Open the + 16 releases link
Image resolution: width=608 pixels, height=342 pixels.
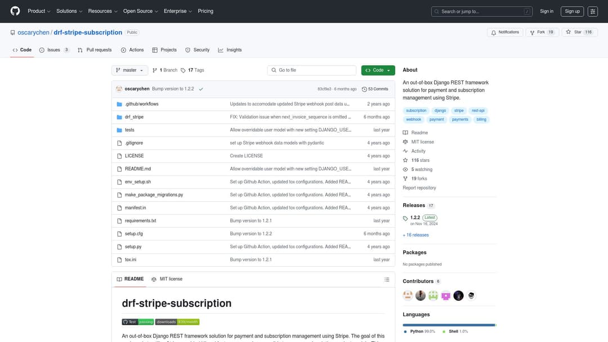click(x=415, y=235)
